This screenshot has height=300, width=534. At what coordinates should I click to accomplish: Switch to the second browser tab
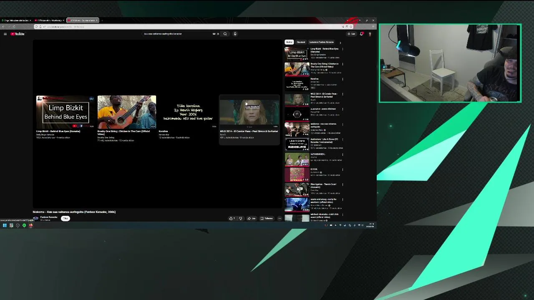49,20
